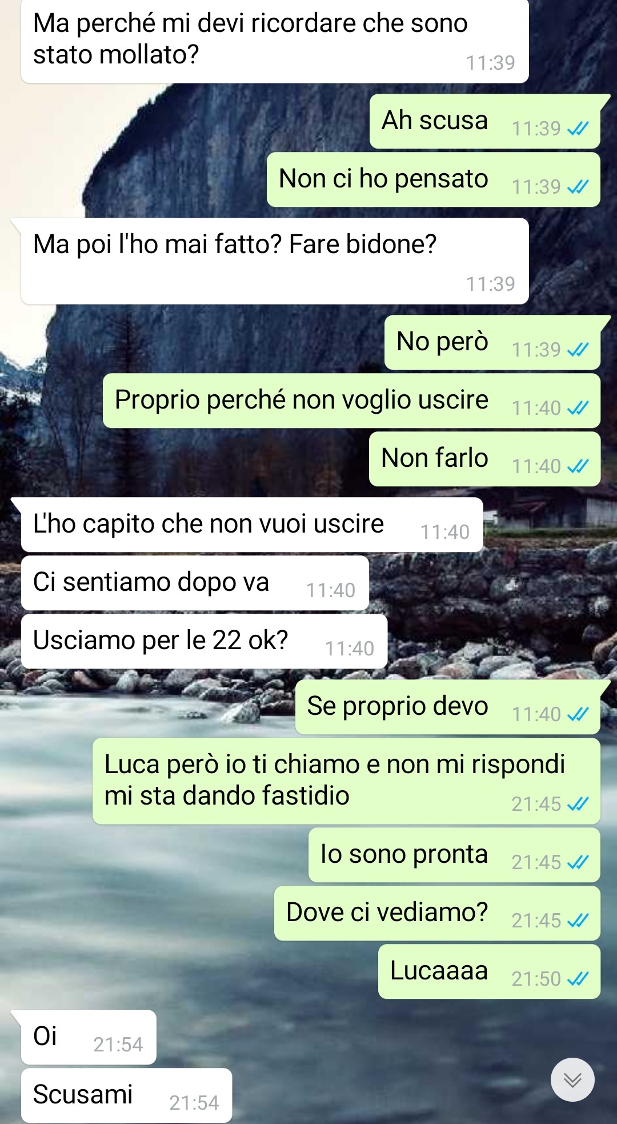
Task: Tap the 'No però' sent message
Action: 492,342
